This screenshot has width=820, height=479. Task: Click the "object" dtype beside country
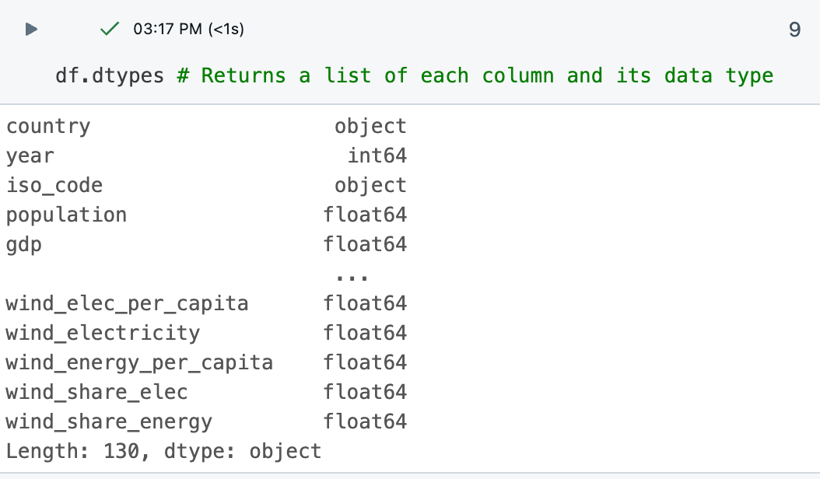coord(371,126)
